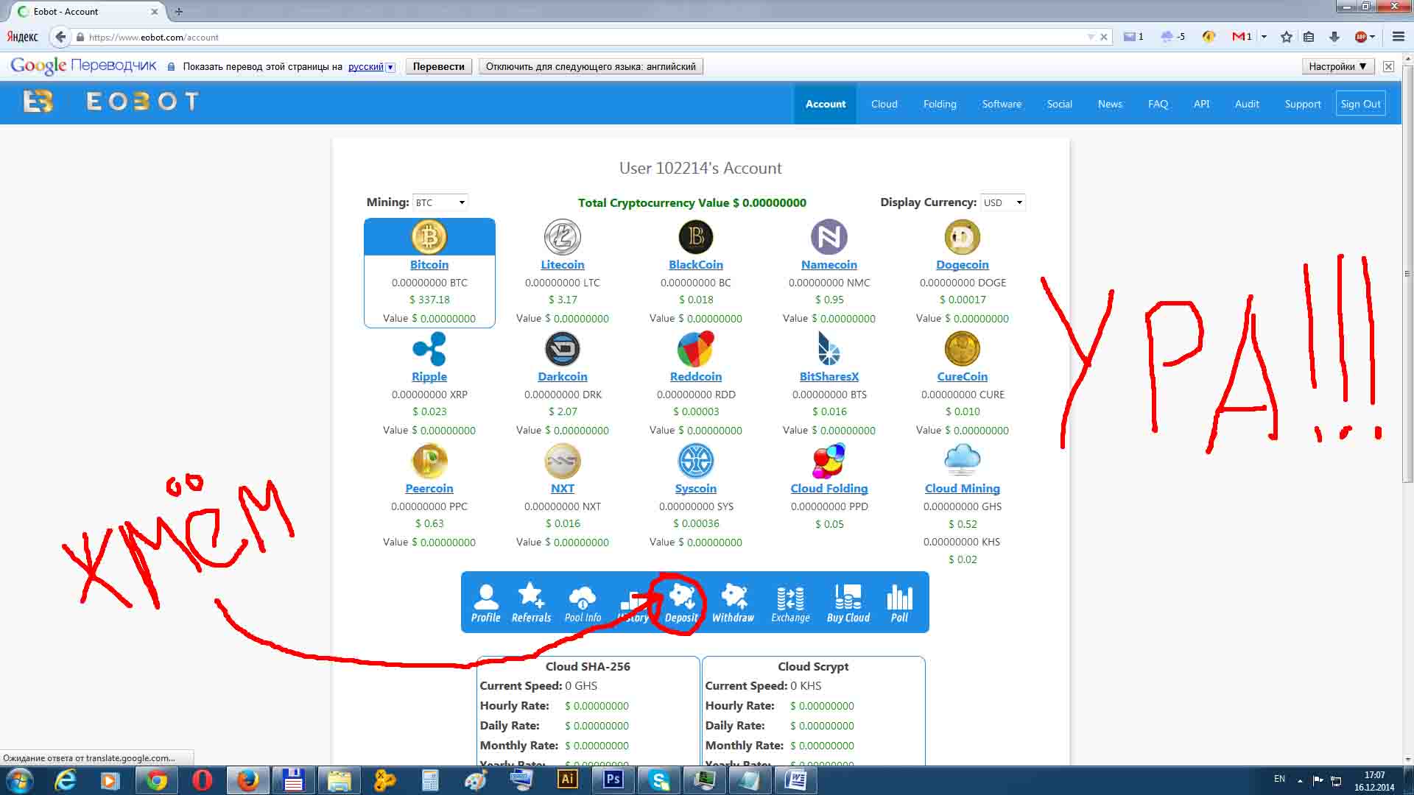Open Photoshop from the taskbar
Image resolution: width=1414 pixels, height=795 pixels.
(x=613, y=780)
